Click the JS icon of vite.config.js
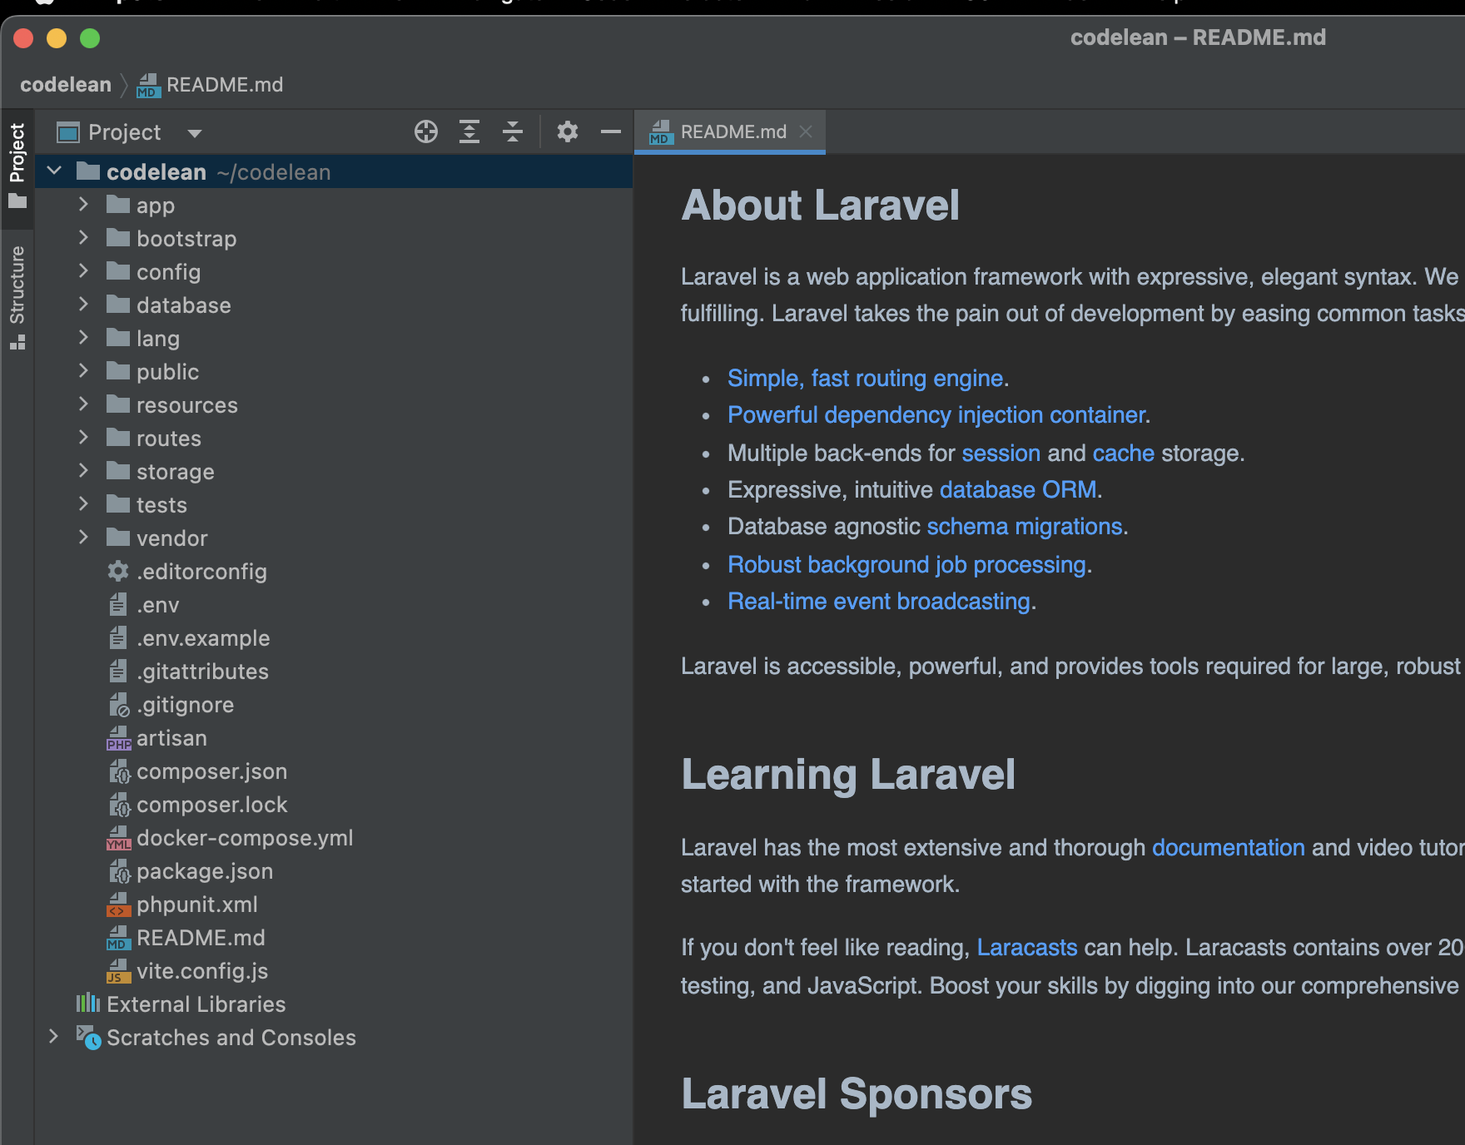Viewport: 1465px width, 1145px height. pos(119,971)
